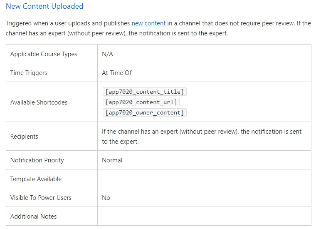The height and width of the screenshot is (229, 316).
Task: Click the 'Normal' priority value
Action: (112, 160)
